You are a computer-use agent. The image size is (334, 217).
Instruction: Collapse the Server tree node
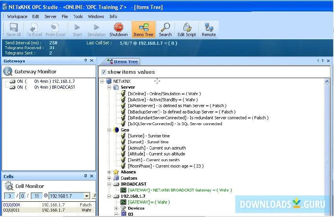pyautogui.click(x=109, y=87)
